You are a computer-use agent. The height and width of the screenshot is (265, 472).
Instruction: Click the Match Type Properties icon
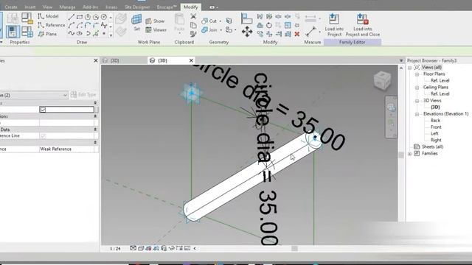[x=193, y=34]
